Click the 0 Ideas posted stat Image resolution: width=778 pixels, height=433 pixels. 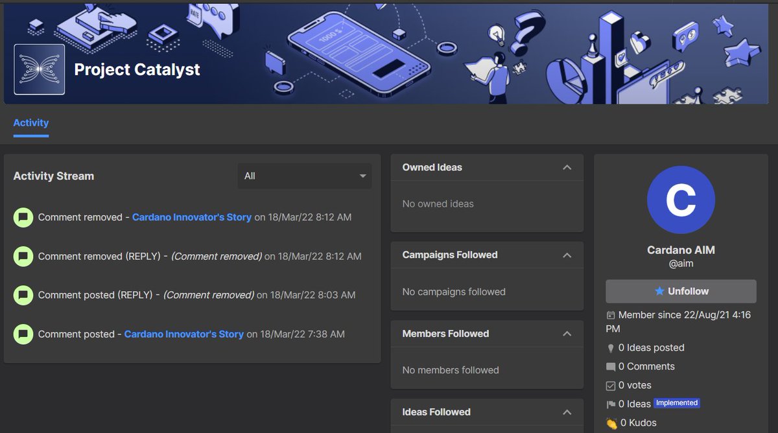[652, 348]
